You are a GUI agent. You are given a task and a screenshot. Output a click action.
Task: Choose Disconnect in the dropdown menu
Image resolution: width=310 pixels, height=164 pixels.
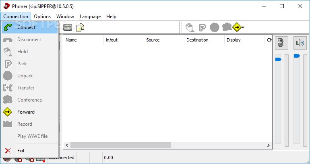click(x=30, y=39)
